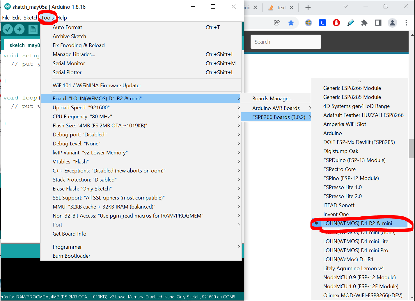Click the Verify checkmark button in Arduino toolbar
This screenshot has width=415, height=301.
pyautogui.click(x=8, y=29)
